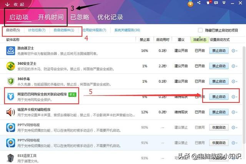This screenshot has height=164, width=246.
Task: Expand gear dropdown for 360安全卫士 row
Action: (234, 66)
